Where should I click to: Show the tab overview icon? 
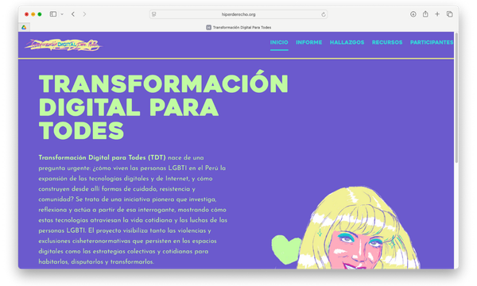450,14
